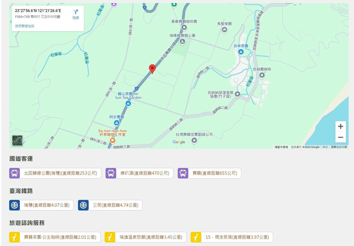Click the 青春舞鶴咖啡園 map marker
354x246 pixels.
tap(184, 28)
